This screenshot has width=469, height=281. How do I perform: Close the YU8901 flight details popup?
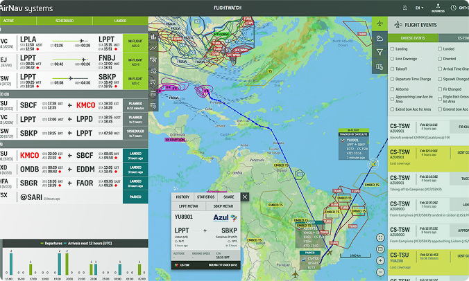[x=245, y=197]
